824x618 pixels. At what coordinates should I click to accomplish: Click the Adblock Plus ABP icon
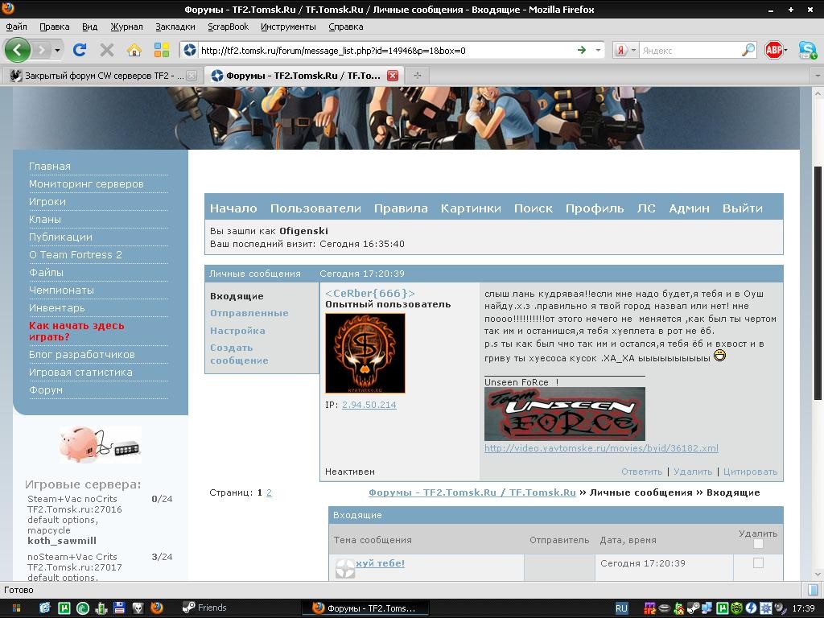(773, 51)
